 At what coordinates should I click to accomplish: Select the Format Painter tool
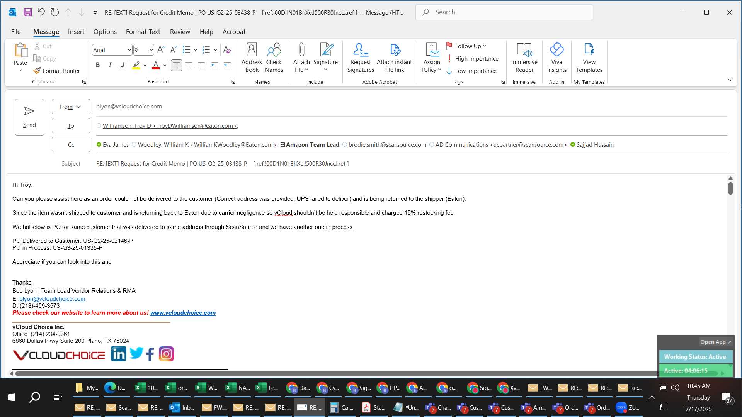57,71
